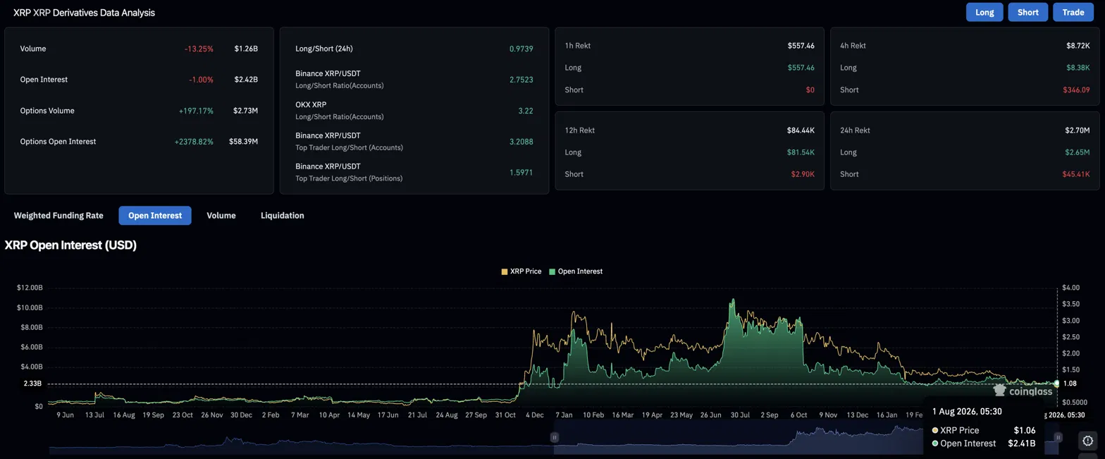The image size is (1105, 459).
Task: Toggle the Open Interest legend series
Action: pyautogui.click(x=576, y=271)
